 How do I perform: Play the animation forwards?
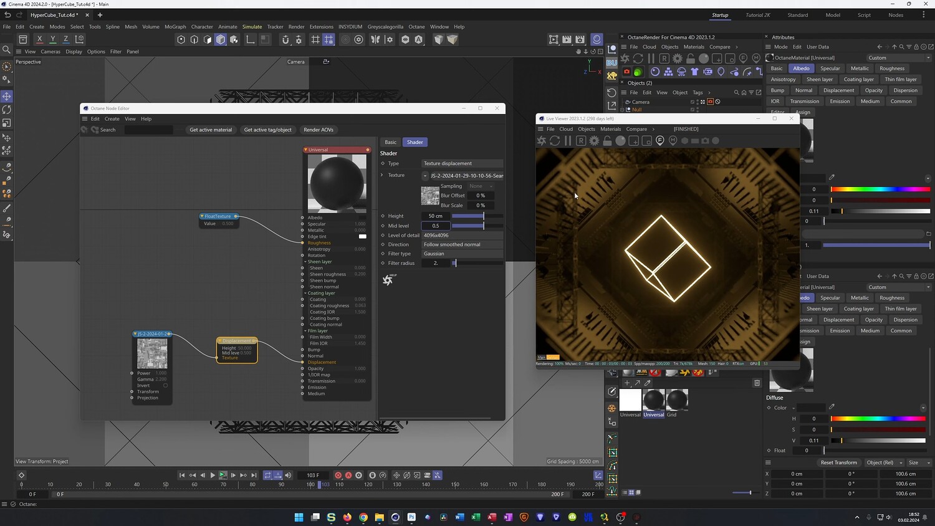click(x=213, y=476)
